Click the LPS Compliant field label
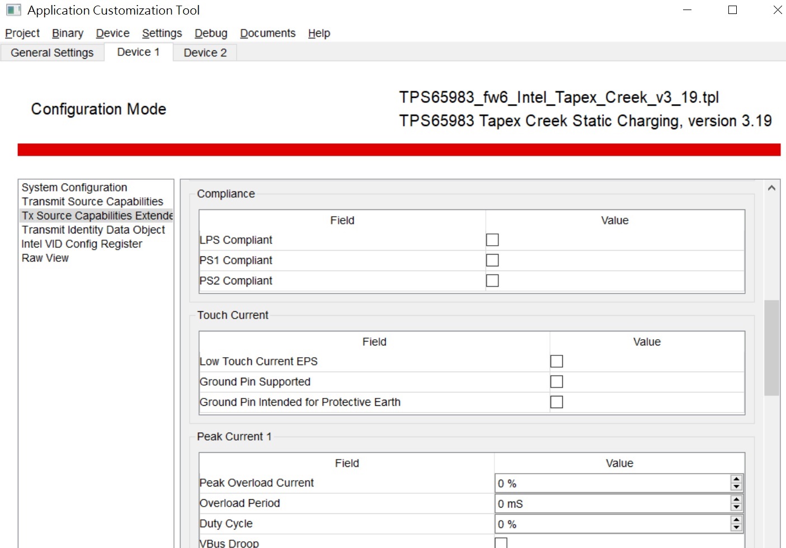786x548 pixels. (236, 240)
